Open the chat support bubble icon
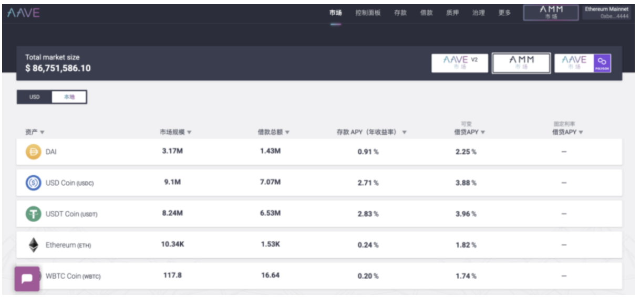The image size is (640, 297). click(x=27, y=278)
